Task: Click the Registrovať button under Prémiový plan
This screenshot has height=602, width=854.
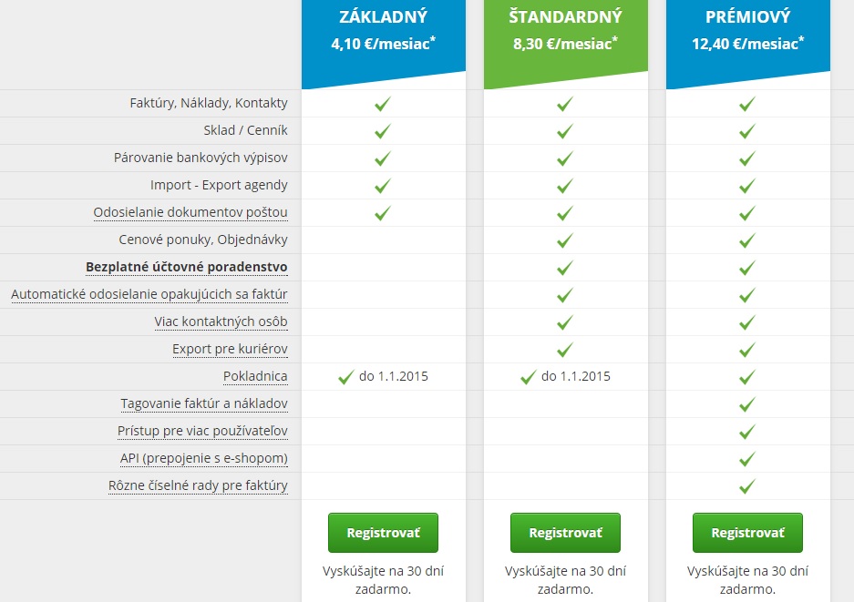Action: (747, 533)
